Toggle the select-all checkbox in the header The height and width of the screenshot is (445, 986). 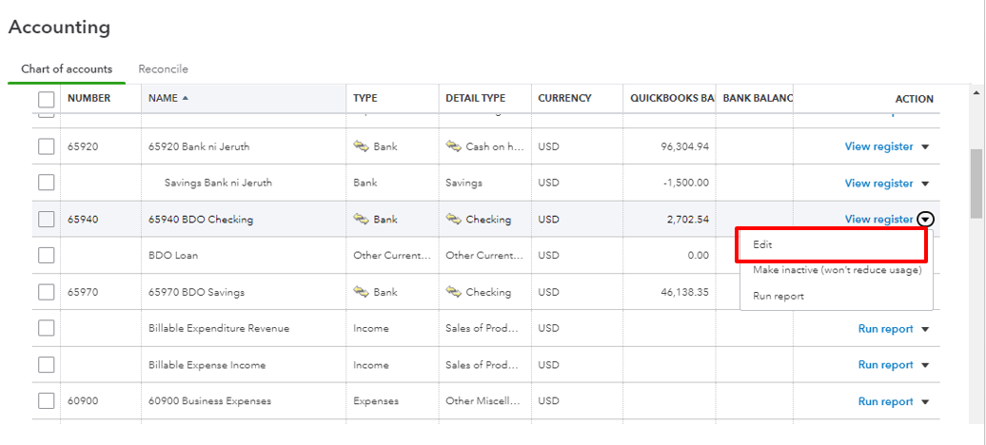click(47, 99)
